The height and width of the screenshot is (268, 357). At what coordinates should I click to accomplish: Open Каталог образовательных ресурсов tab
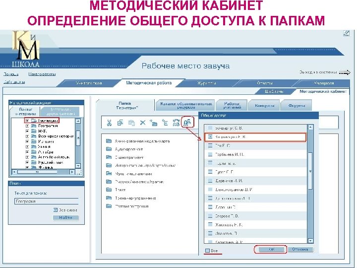[186, 105]
